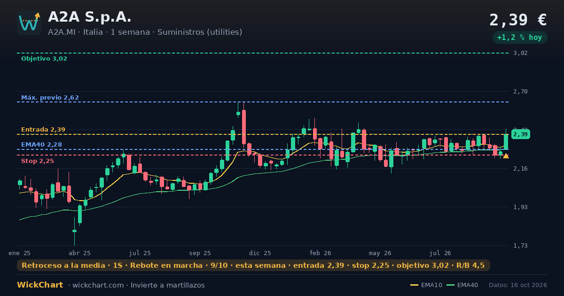This screenshot has width=564, height=296.
Task: Click the feb 26 date label
Action: [x=321, y=253]
